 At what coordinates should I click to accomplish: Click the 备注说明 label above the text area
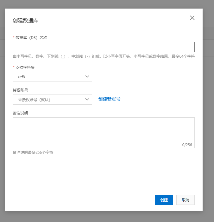20,113
